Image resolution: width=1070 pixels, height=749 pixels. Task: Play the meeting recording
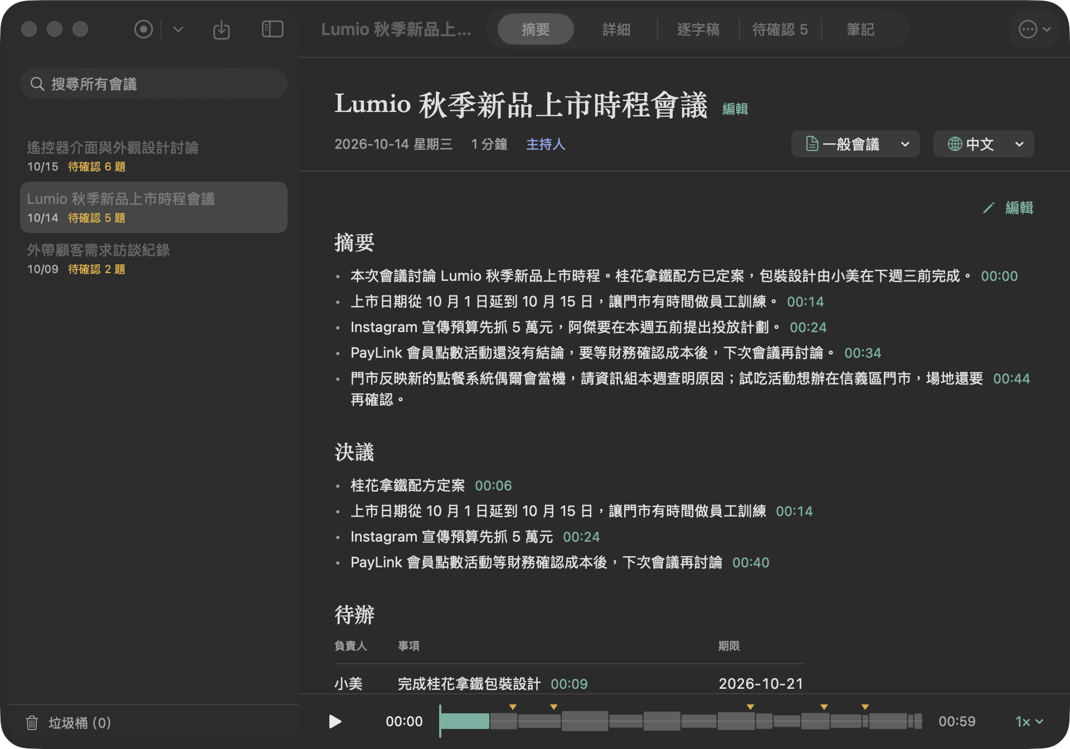pyautogui.click(x=335, y=722)
